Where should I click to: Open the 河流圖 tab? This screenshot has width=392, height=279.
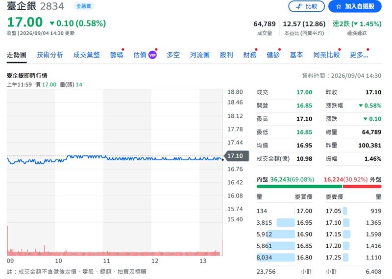[x=199, y=55]
